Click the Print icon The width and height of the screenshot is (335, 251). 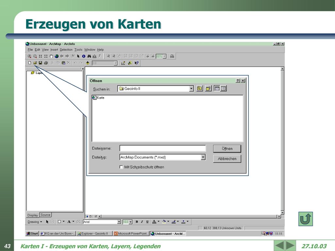[x=46, y=63]
